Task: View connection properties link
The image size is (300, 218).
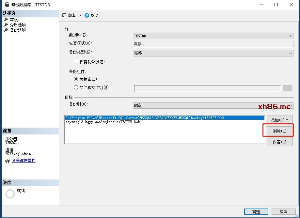Action: 24,161
